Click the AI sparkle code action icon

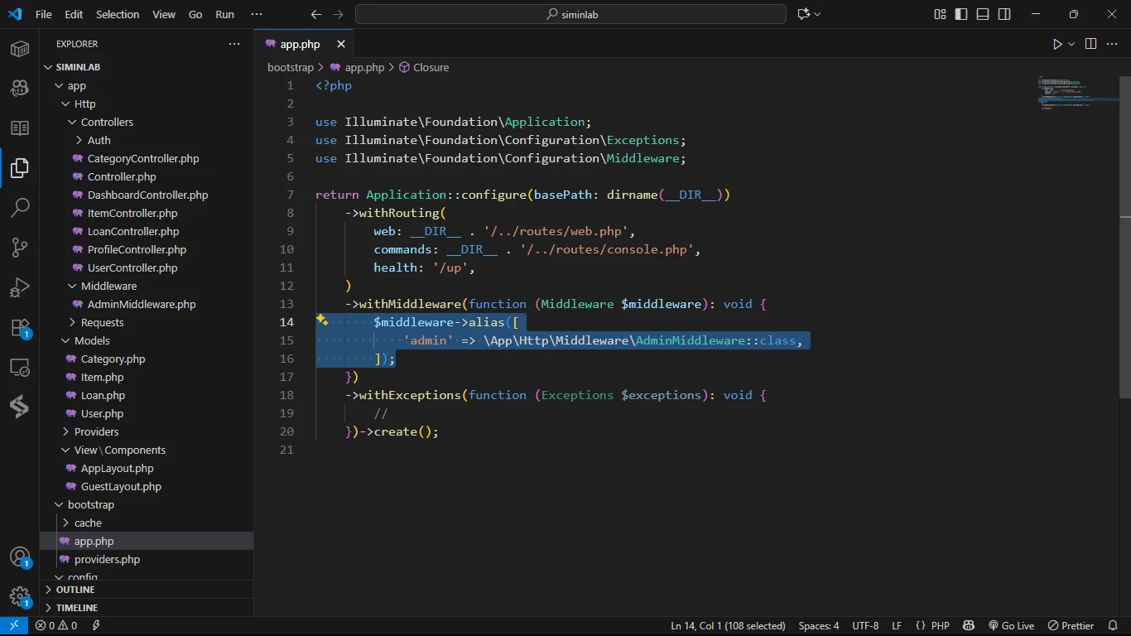pos(322,320)
